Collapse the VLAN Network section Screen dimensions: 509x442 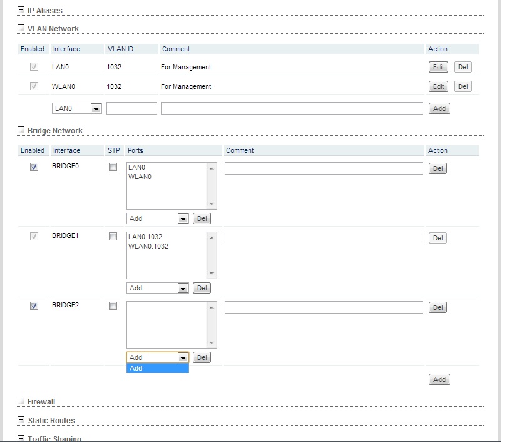[x=21, y=28]
